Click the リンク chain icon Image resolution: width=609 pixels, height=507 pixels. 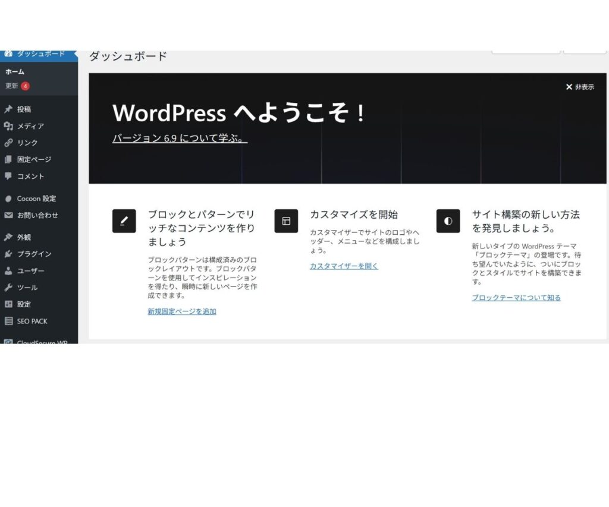tap(10, 143)
